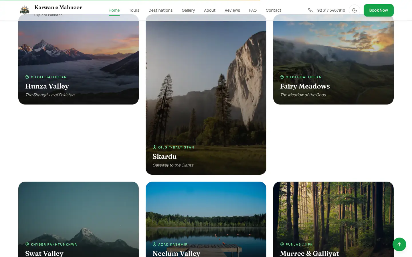Click the location pin on the Hunza Valley card

pos(27,77)
